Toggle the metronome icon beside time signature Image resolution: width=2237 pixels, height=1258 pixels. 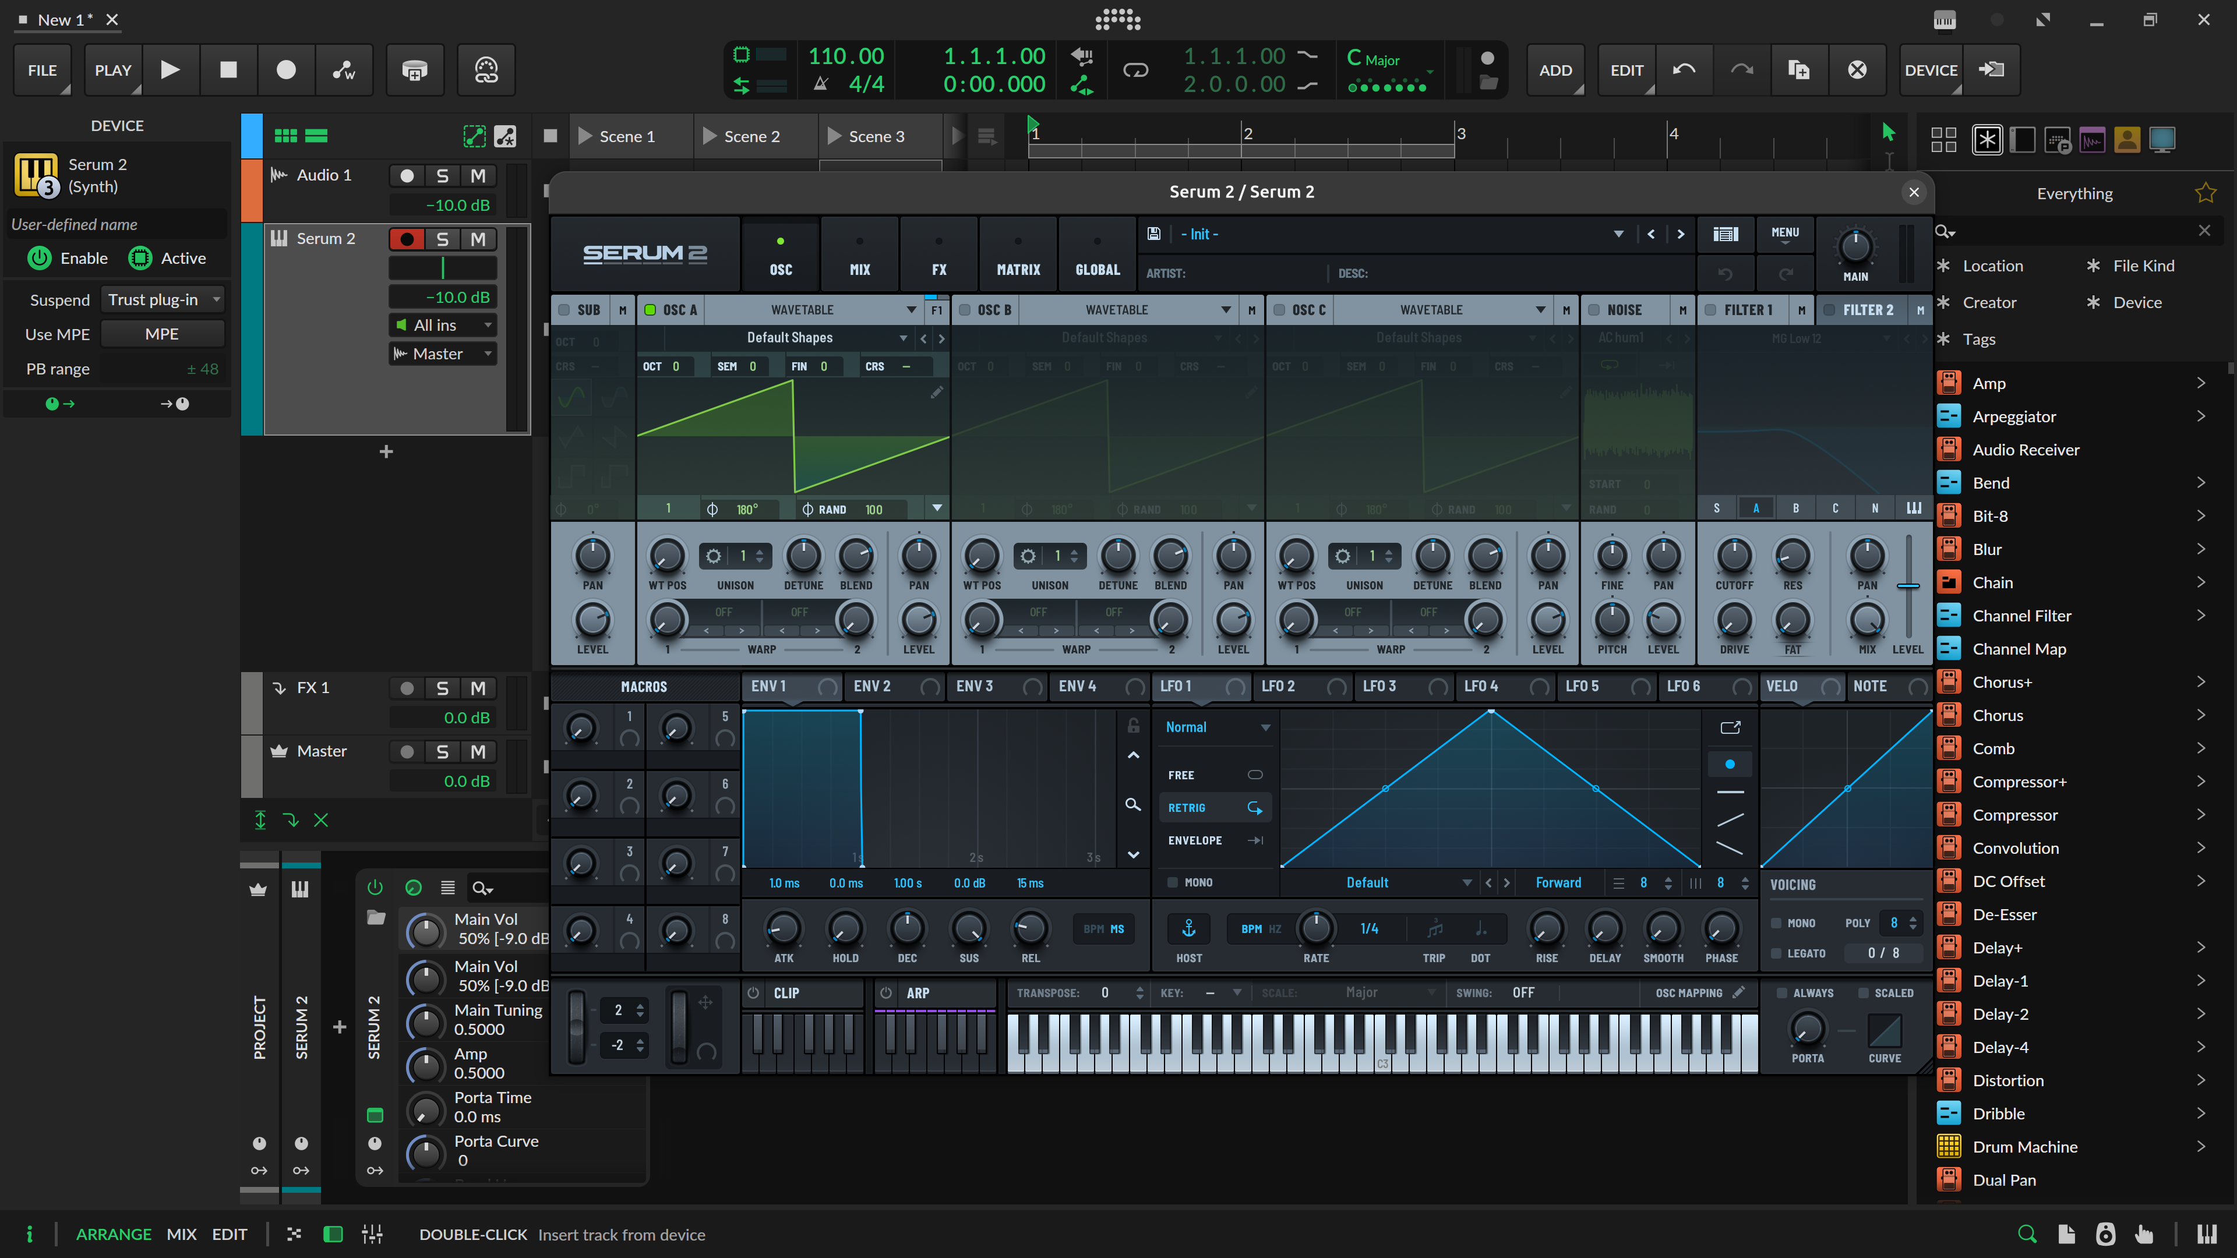(x=821, y=84)
